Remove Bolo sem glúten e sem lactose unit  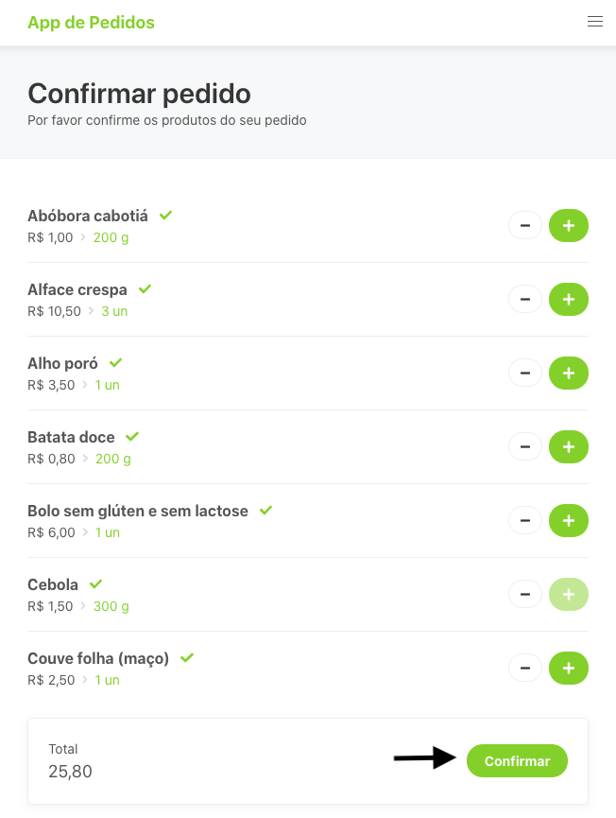pos(525,521)
